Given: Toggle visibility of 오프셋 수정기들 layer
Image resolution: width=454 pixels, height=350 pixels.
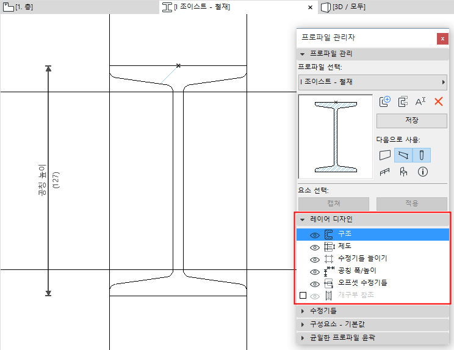Looking at the screenshot, I should [315, 284].
